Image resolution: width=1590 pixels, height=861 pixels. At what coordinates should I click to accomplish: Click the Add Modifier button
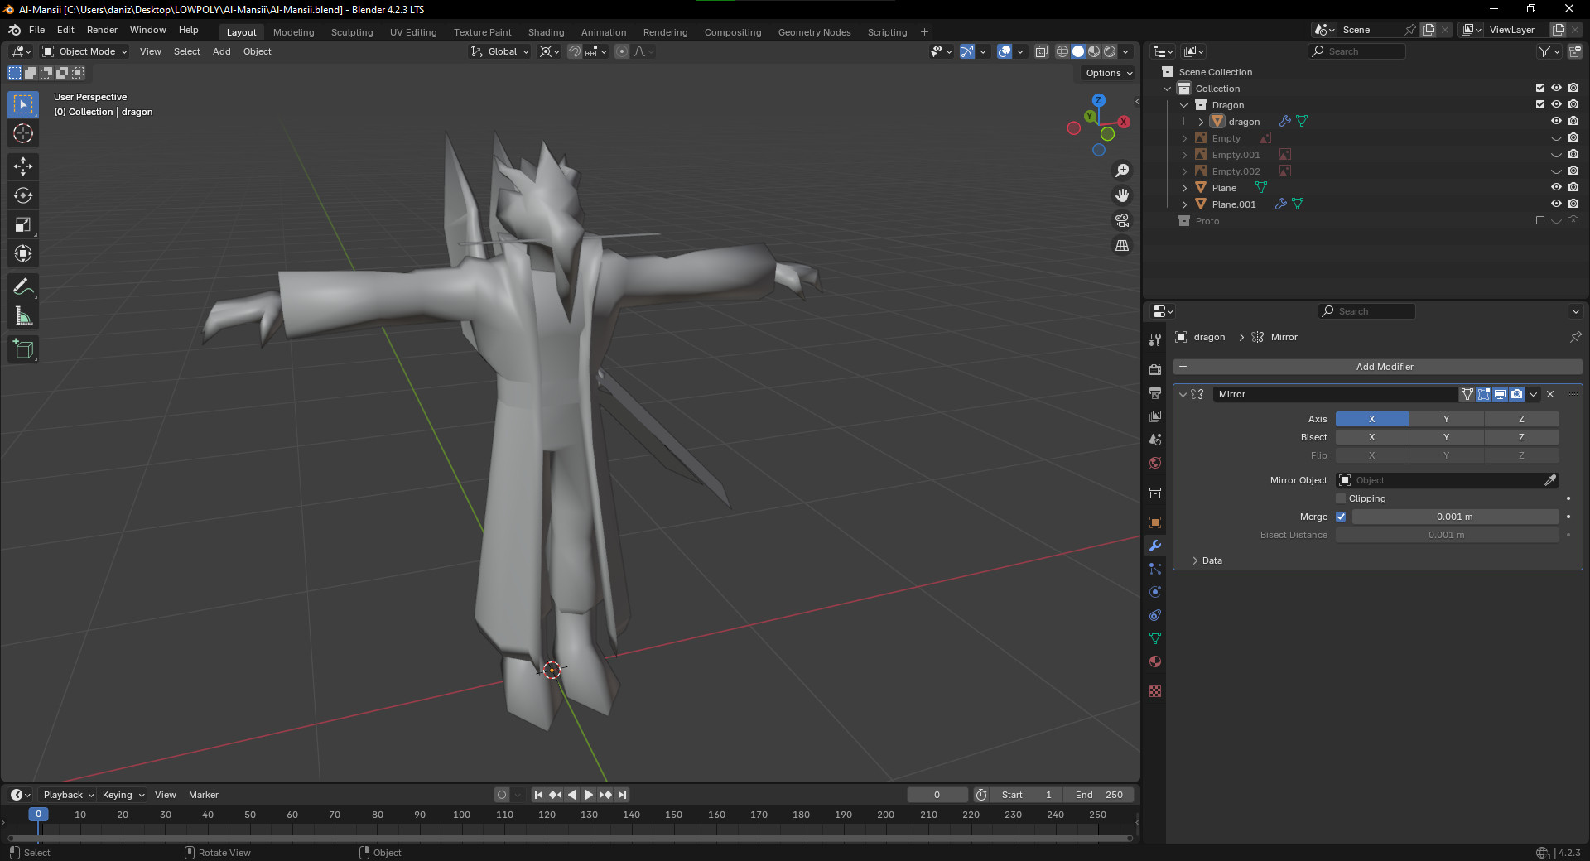point(1378,367)
